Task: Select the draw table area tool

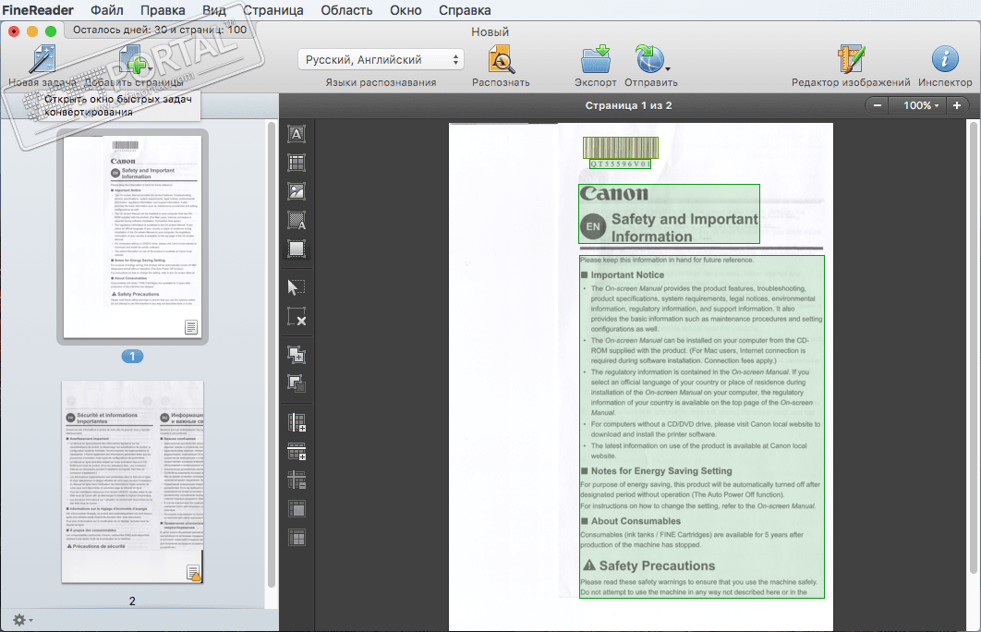Action: point(297,163)
